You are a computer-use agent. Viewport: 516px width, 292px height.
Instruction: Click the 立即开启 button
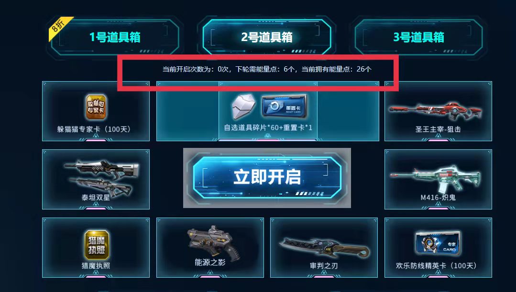pos(267,177)
